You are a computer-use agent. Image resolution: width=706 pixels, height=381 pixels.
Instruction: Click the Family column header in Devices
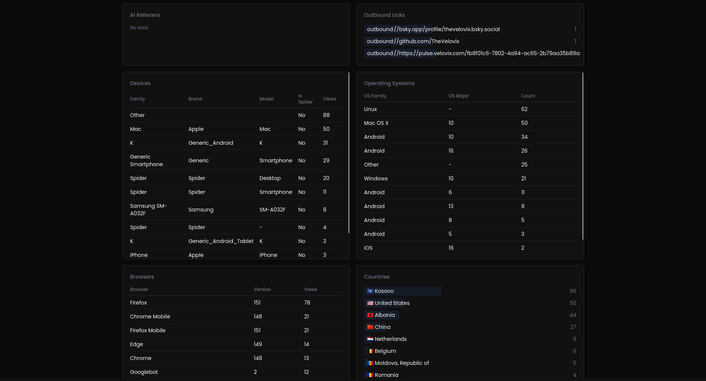pyautogui.click(x=137, y=99)
